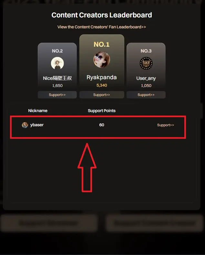Viewport: 205px width, 255px height.
Task: Click the User_any name label
Action: [146, 78]
